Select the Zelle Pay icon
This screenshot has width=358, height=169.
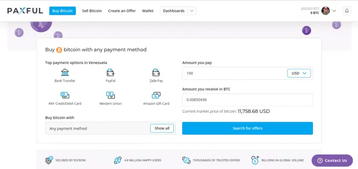click(x=156, y=72)
